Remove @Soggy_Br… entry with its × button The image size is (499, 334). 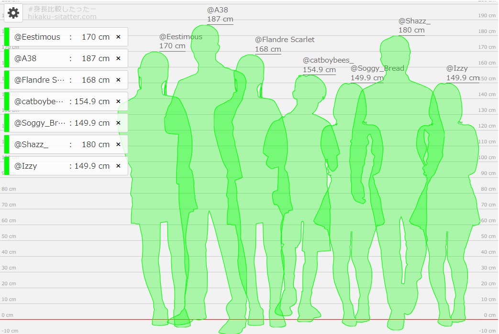118,123
